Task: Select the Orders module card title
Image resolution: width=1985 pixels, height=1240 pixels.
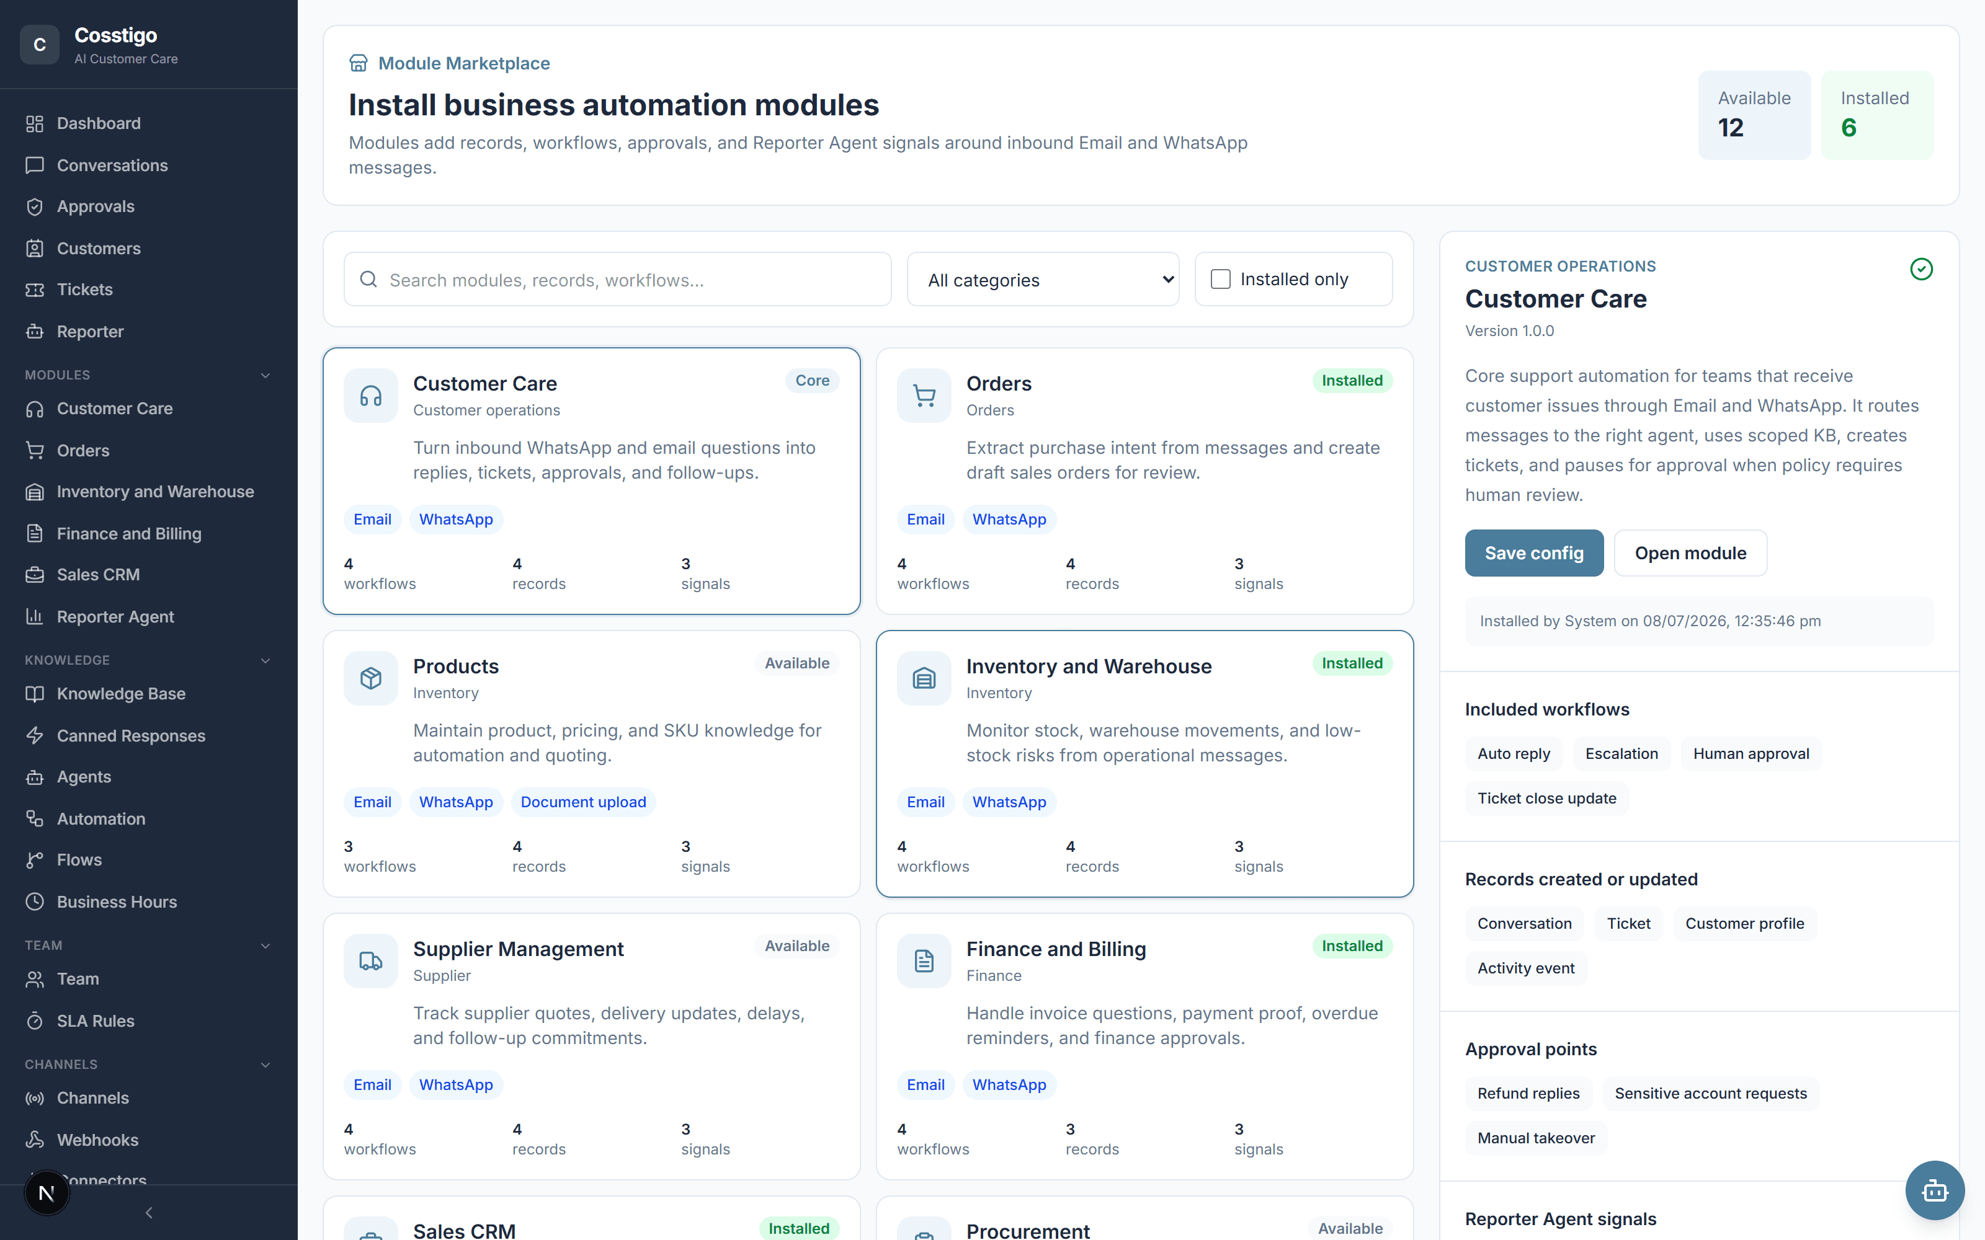Action: click(x=998, y=383)
